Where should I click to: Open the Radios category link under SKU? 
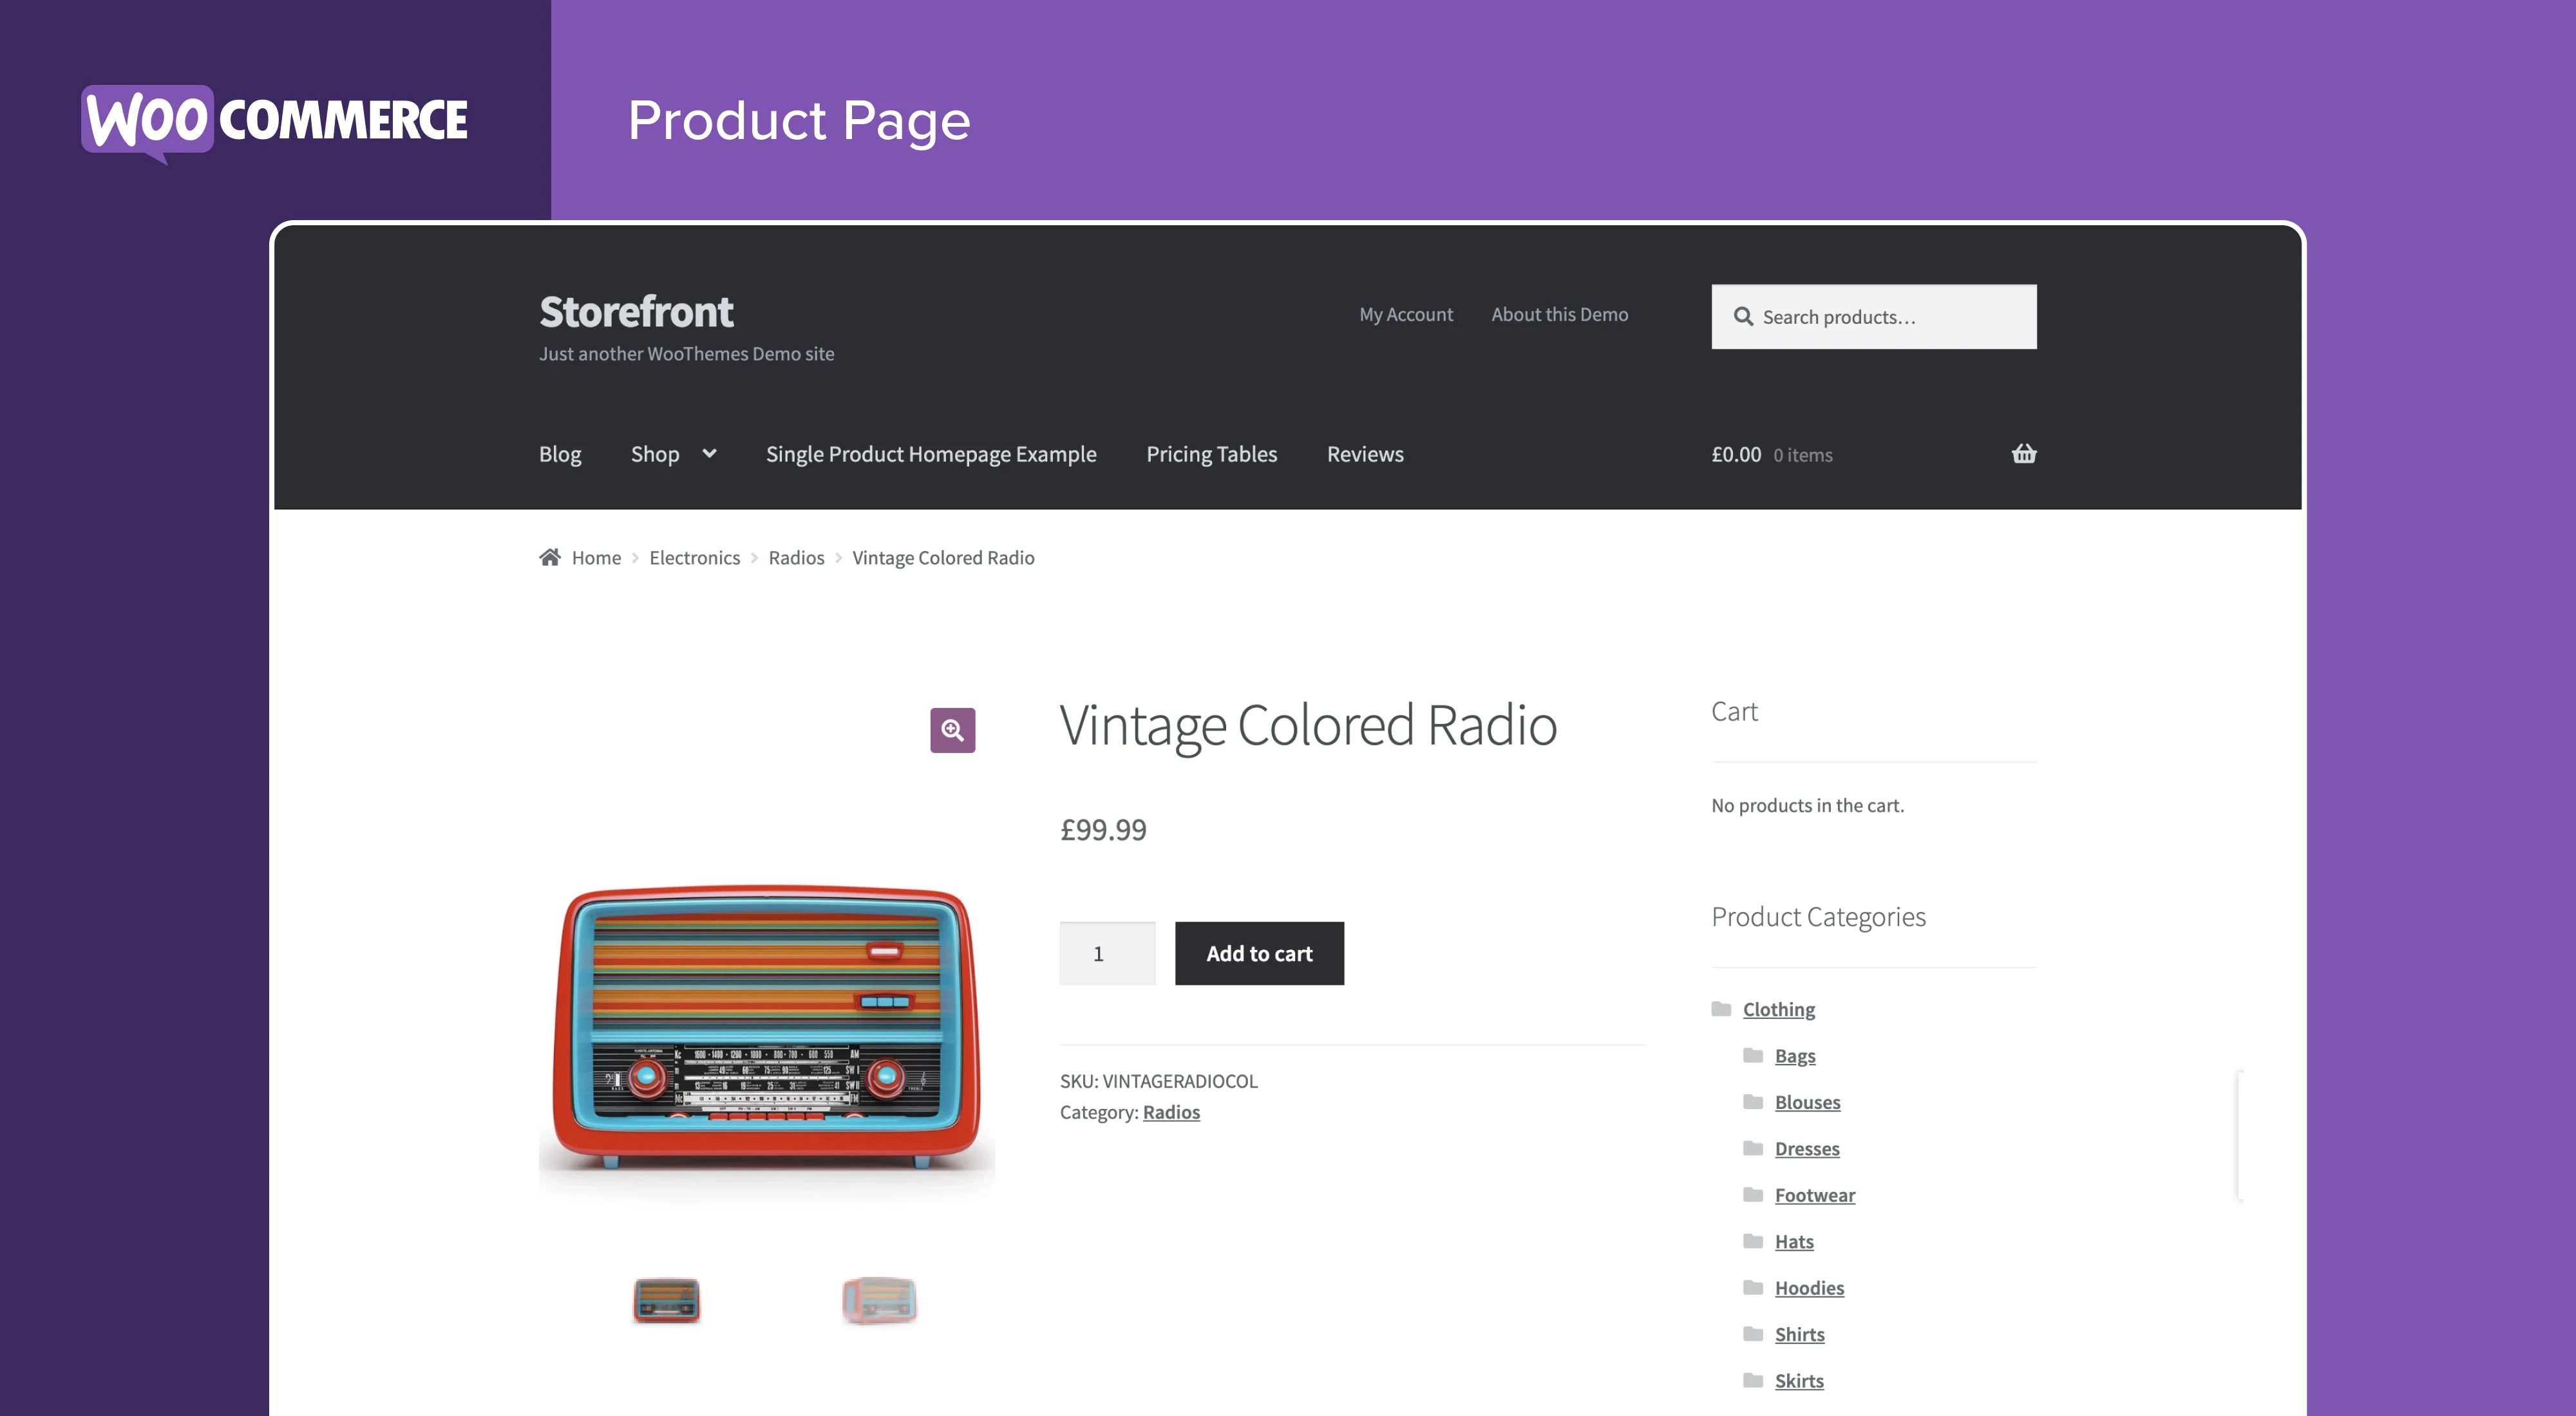tap(1171, 1112)
